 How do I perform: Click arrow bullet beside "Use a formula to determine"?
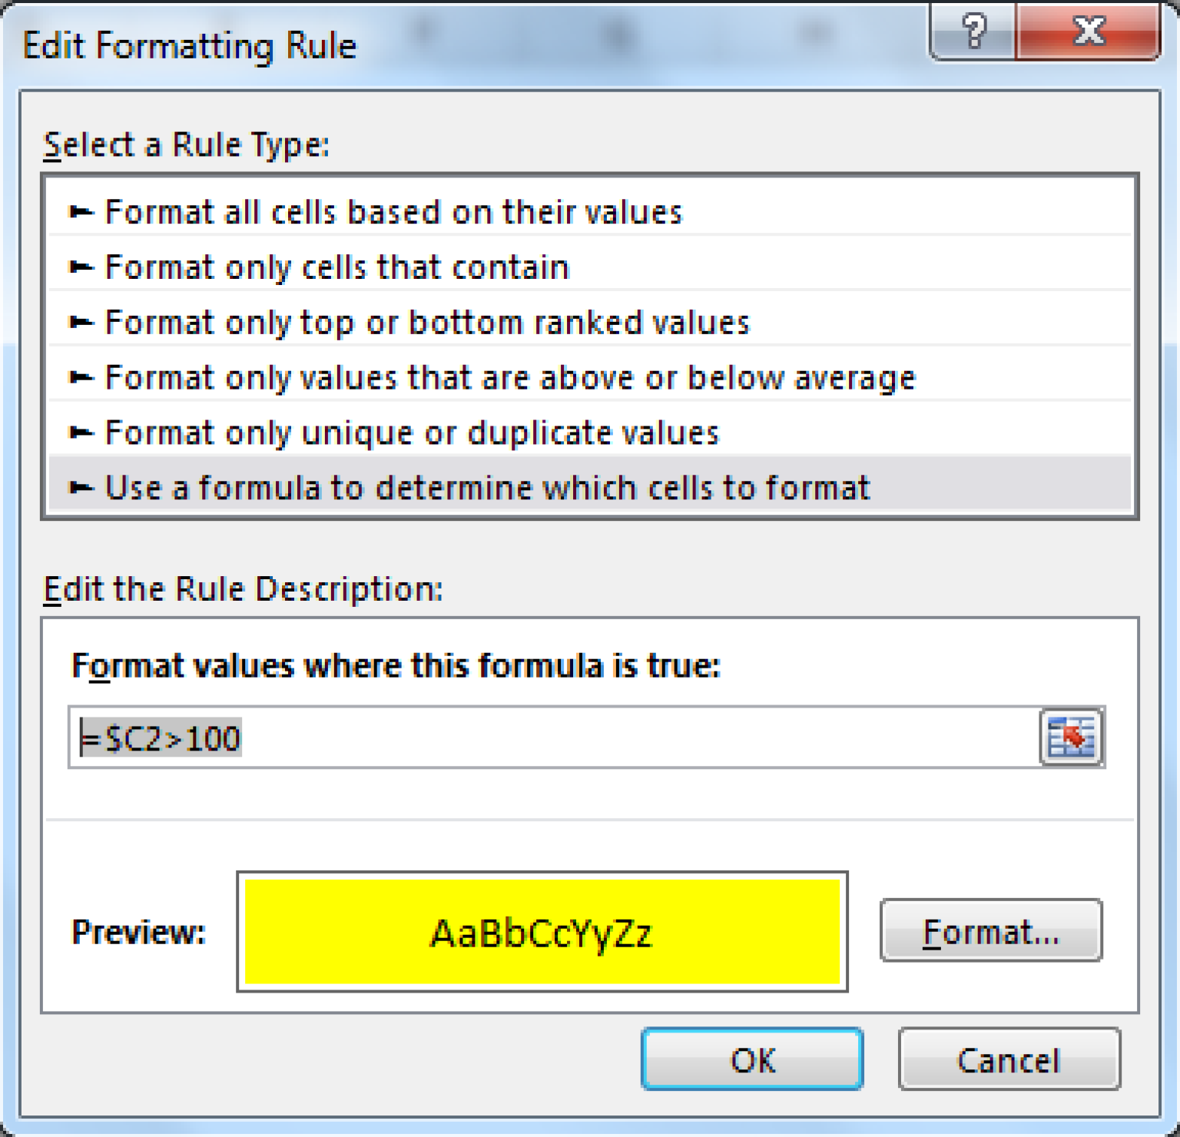click(81, 488)
